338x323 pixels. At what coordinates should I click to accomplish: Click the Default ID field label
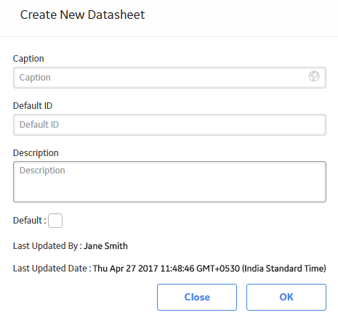click(x=33, y=106)
